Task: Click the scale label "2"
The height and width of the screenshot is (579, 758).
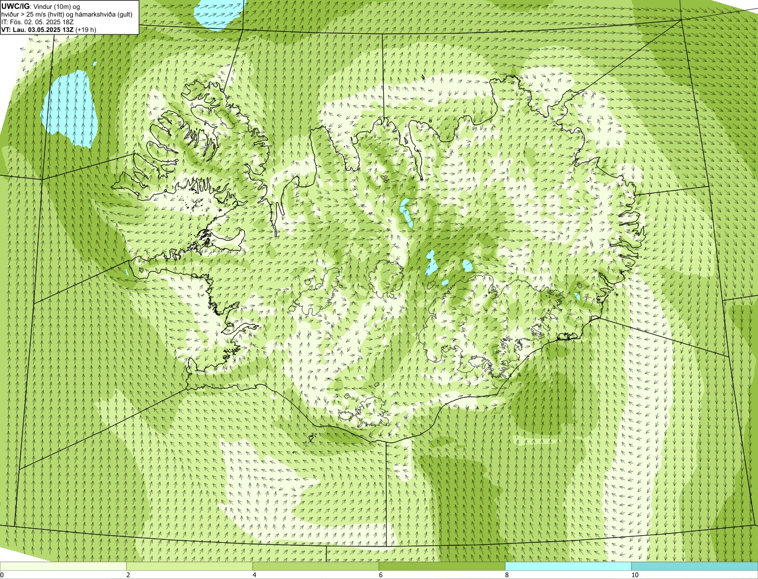Action: click(x=128, y=575)
